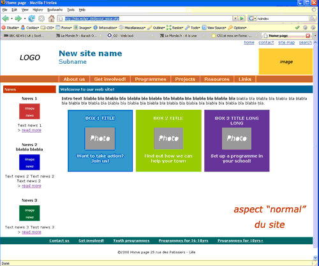Open the Outline menu in Web Developer toolbar

coord(156,27)
